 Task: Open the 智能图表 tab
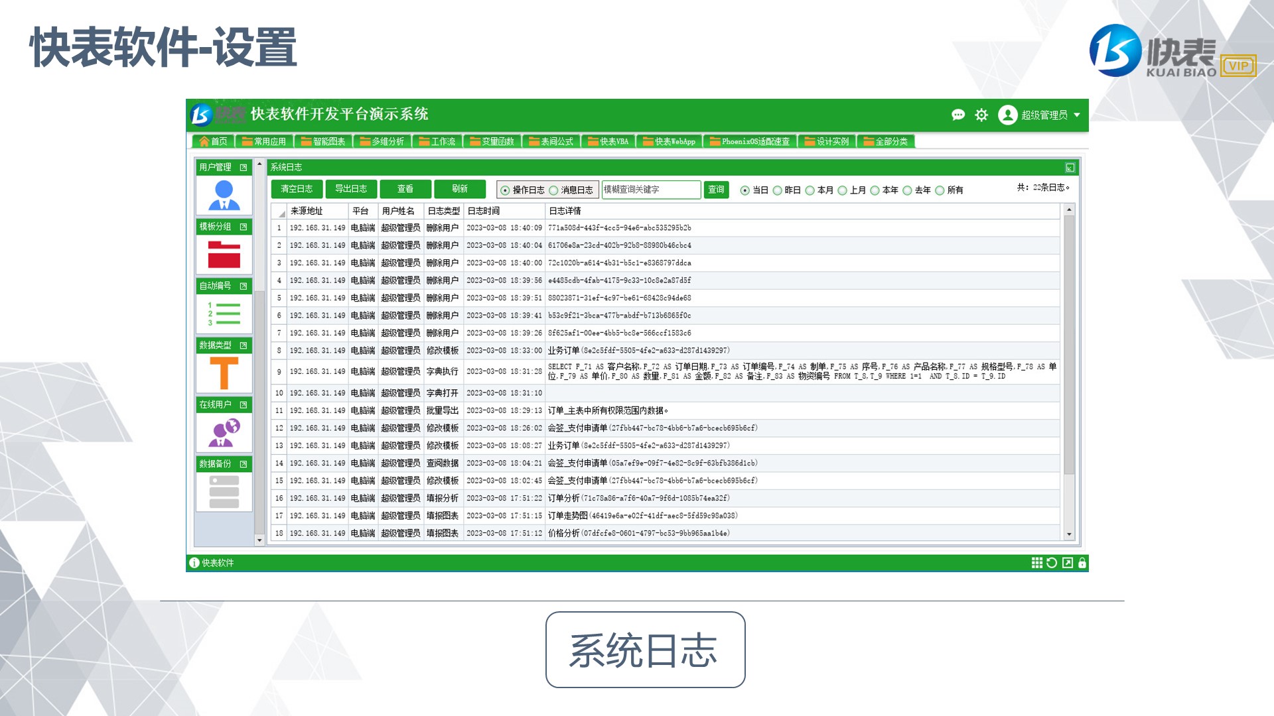tap(323, 141)
